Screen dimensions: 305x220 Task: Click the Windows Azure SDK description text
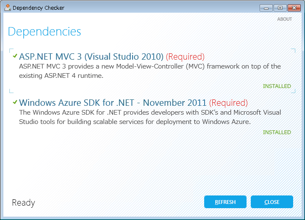pos(150,117)
